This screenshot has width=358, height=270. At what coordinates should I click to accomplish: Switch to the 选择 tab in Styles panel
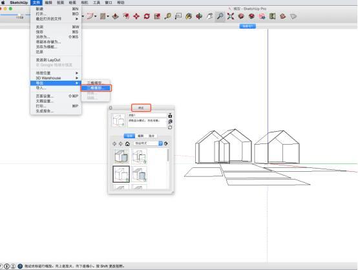[x=129, y=136]
